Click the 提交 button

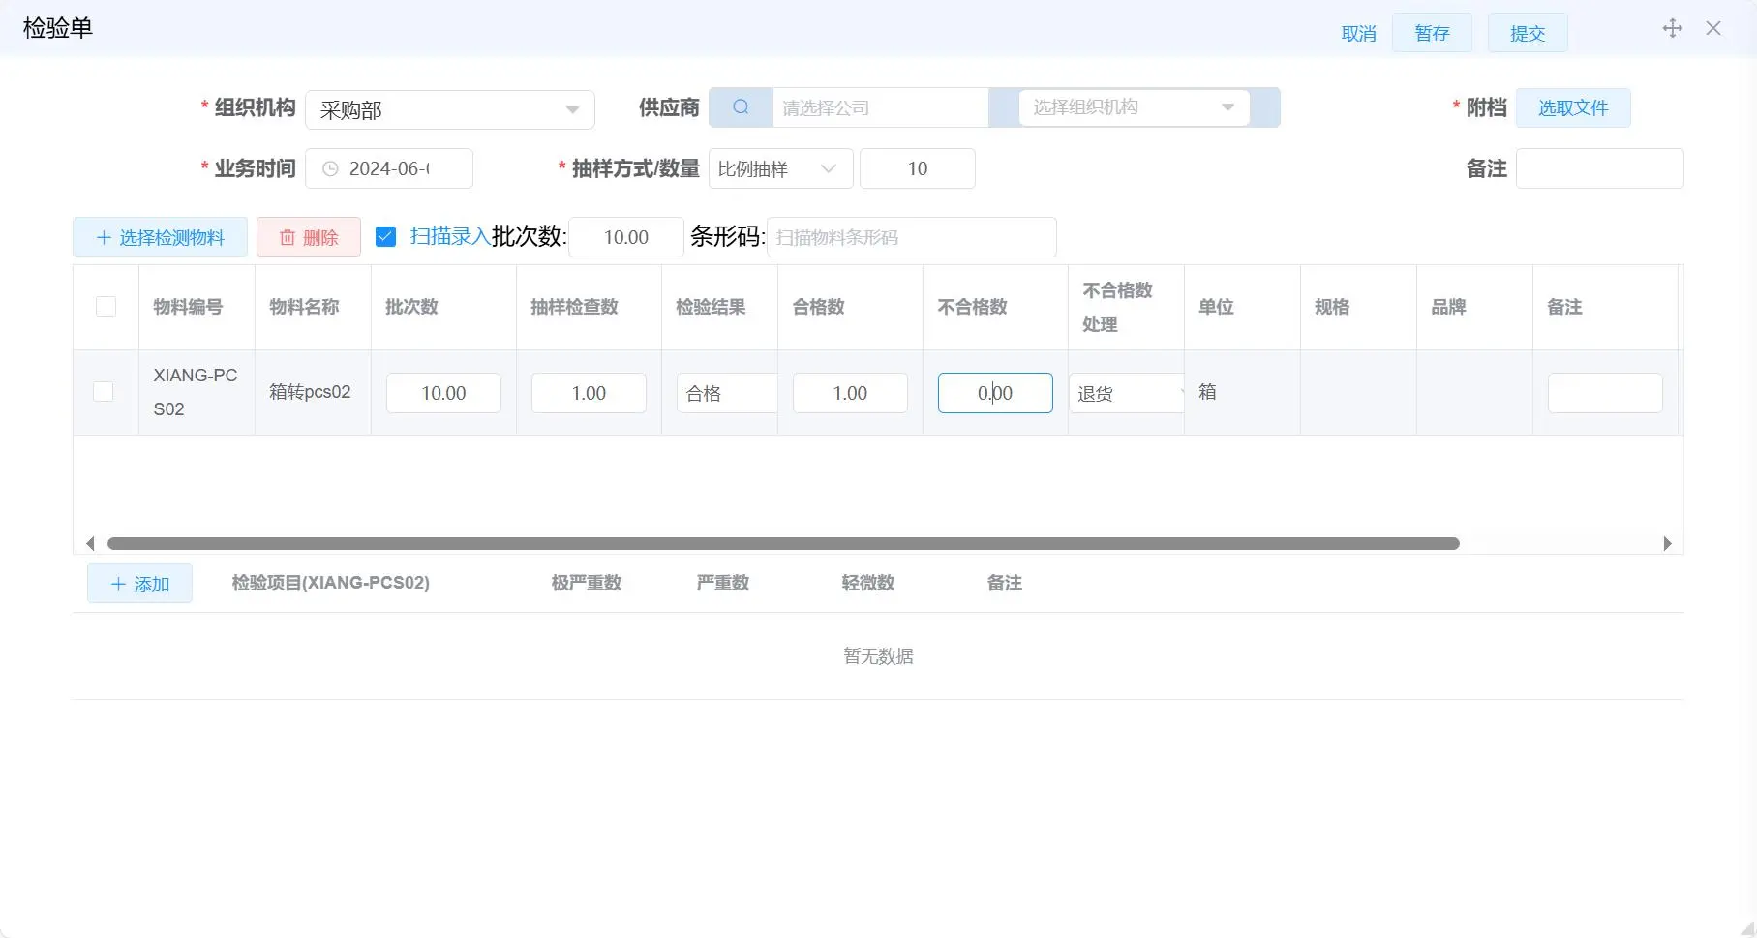1527,32
